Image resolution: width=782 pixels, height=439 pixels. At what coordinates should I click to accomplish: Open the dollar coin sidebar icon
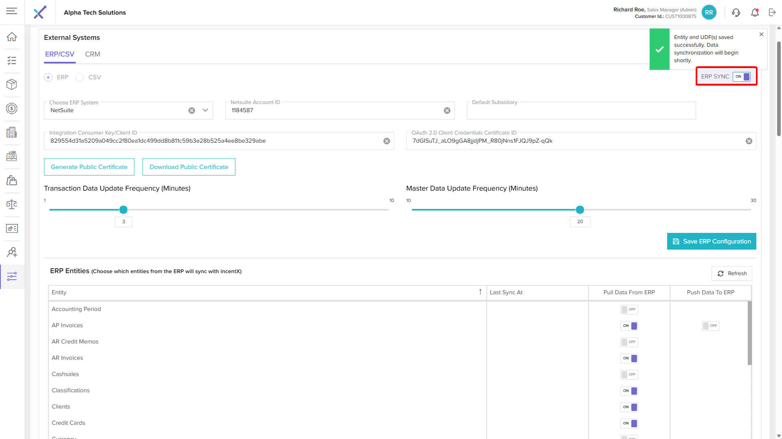pos(12,109)
